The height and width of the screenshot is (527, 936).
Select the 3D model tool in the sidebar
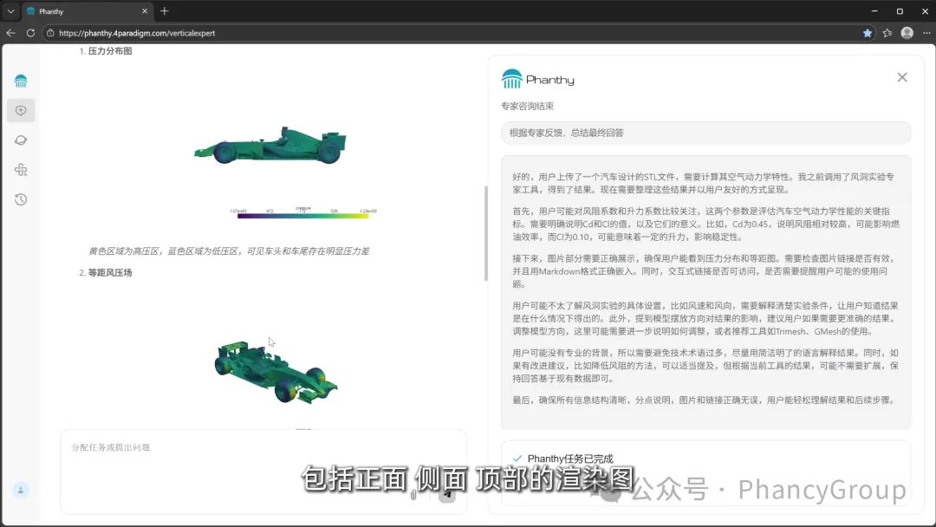(21, 170)
